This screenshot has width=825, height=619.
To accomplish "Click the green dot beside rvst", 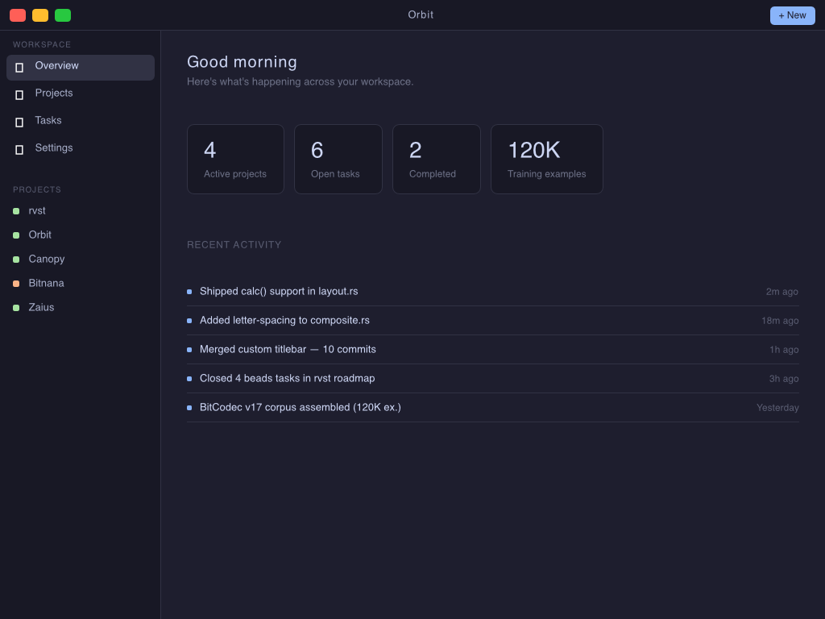I will [16, 211].
